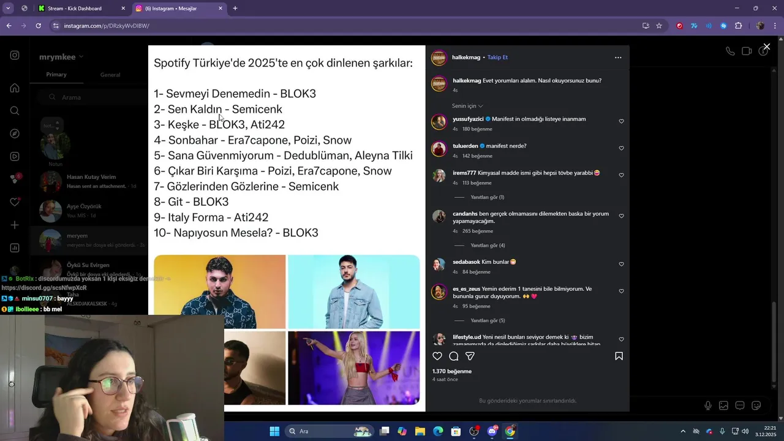Viewport: 784px width, 441px height.
Task: Show hidden system tray icons
Action: click(683, 431)
